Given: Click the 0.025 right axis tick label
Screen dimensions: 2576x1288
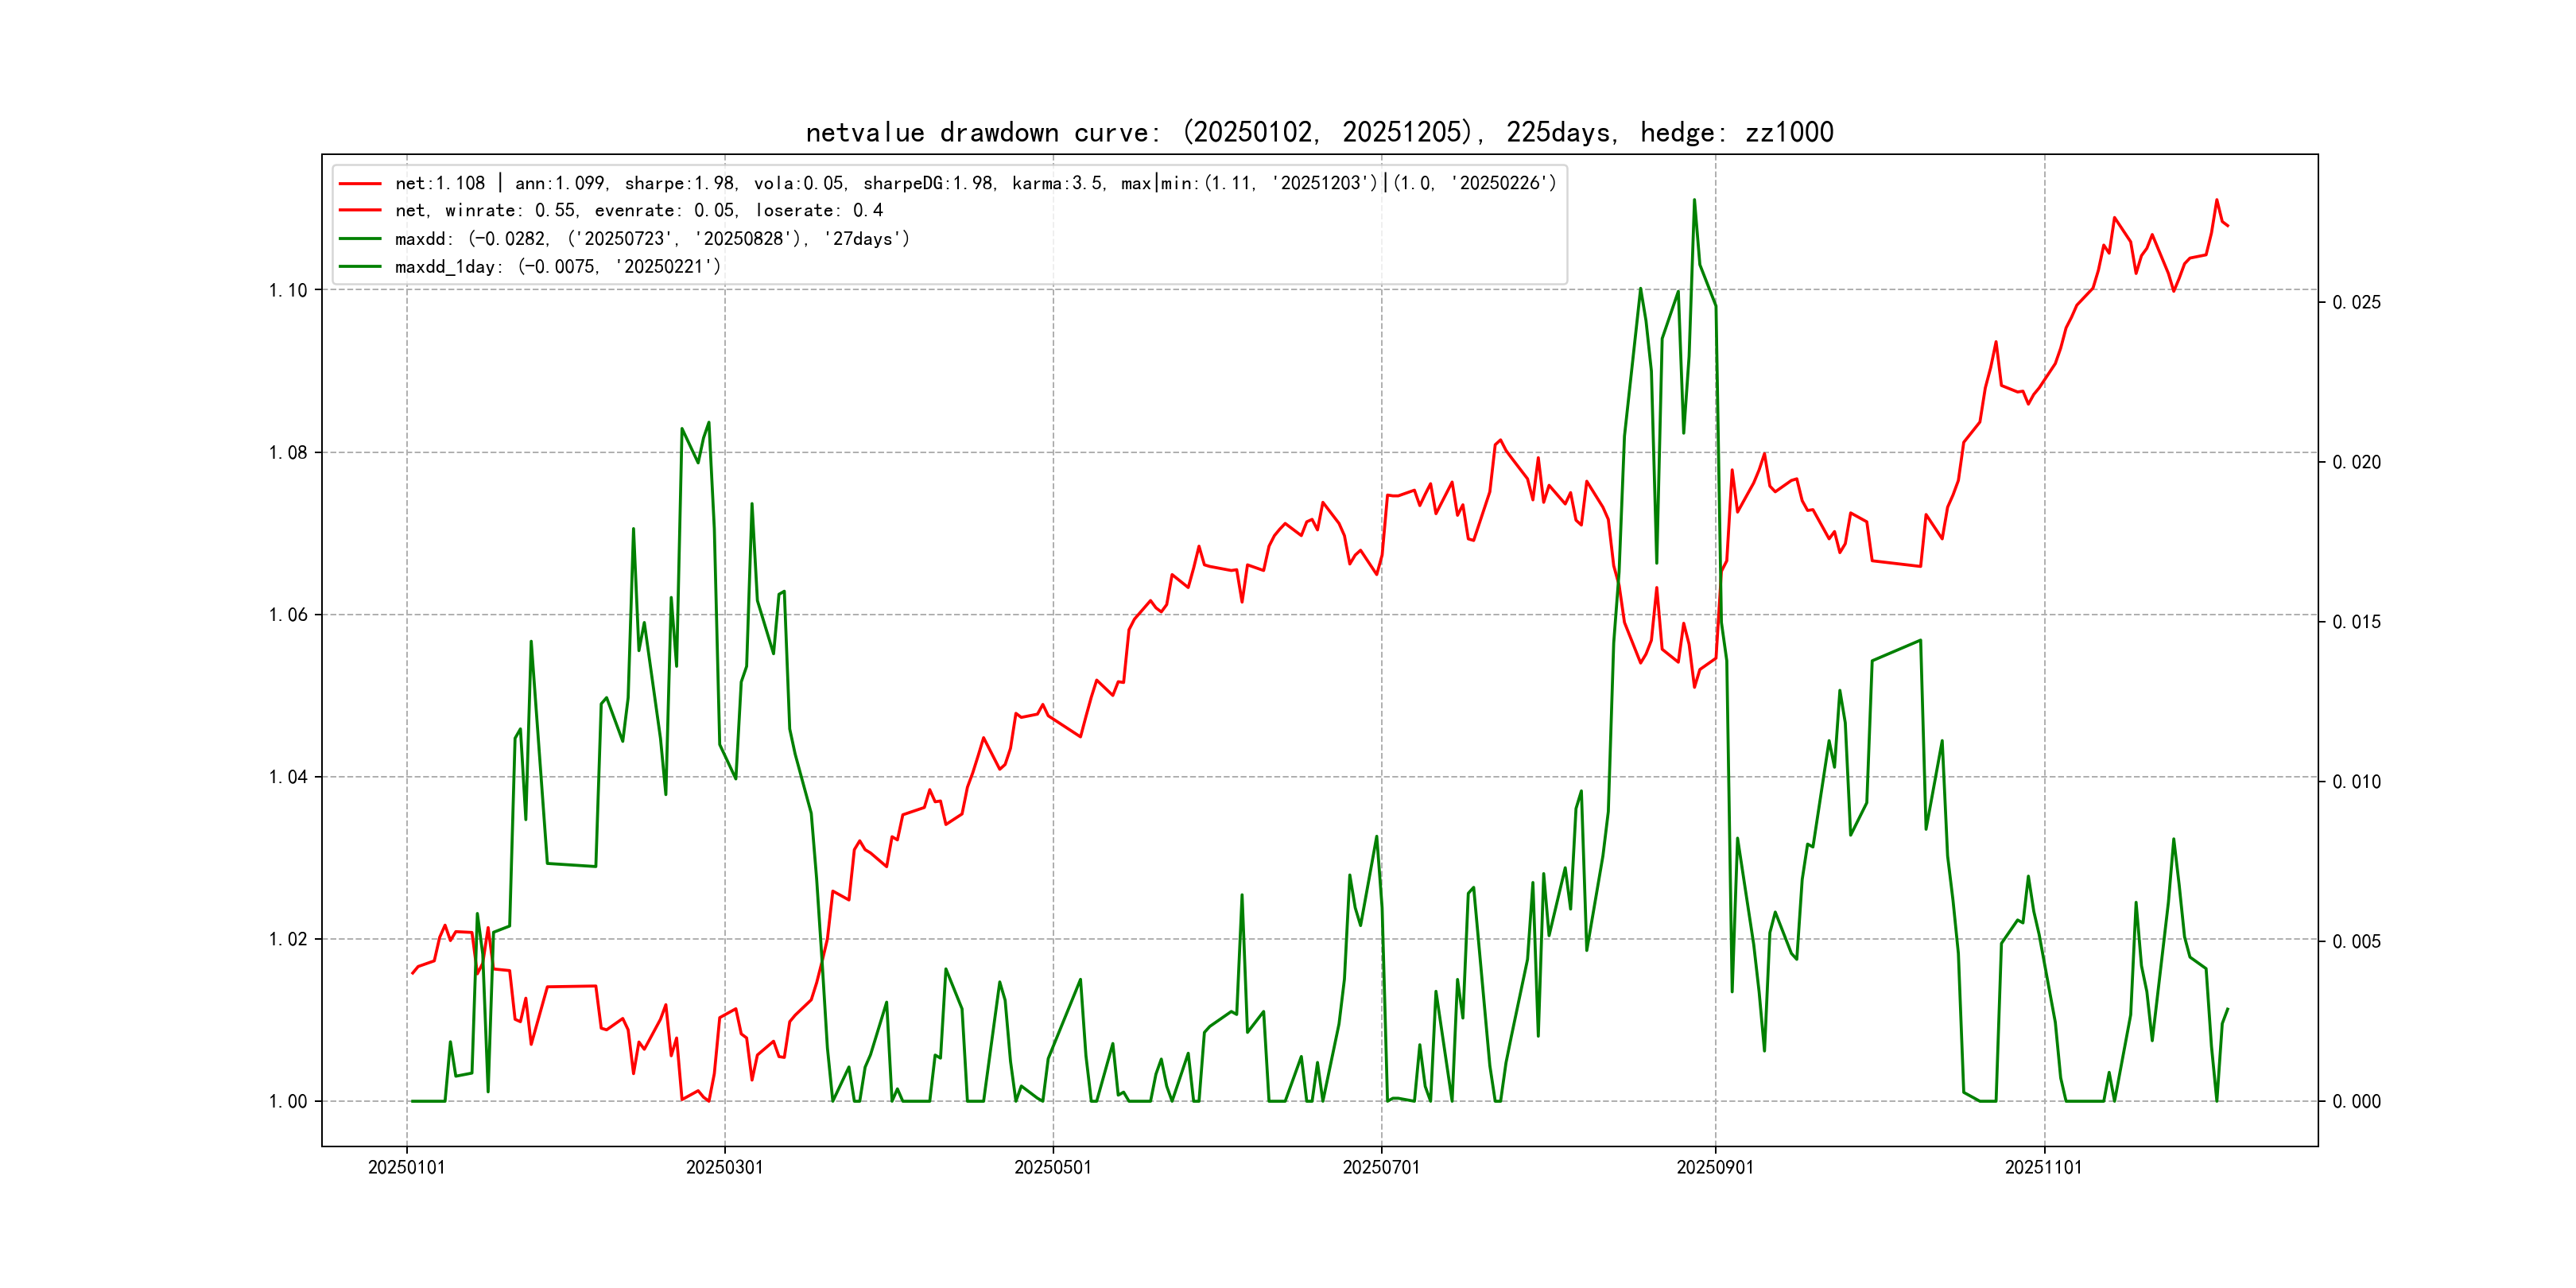Looking at the screenshot, I should pyautogui.click(x=2356, y=302).
